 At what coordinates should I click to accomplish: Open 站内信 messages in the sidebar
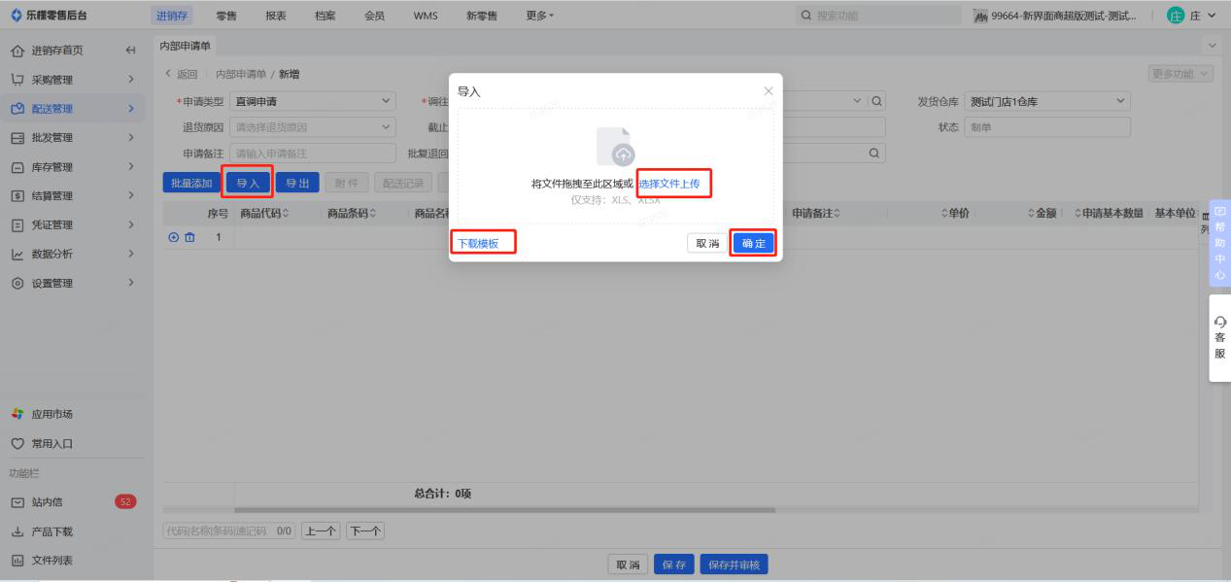tap(53, 502)
